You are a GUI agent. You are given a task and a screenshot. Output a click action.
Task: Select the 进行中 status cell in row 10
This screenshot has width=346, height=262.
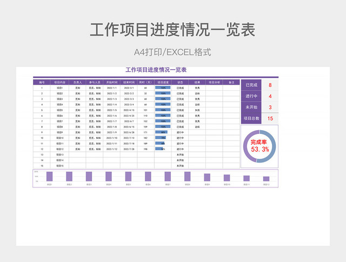[180, 138]
